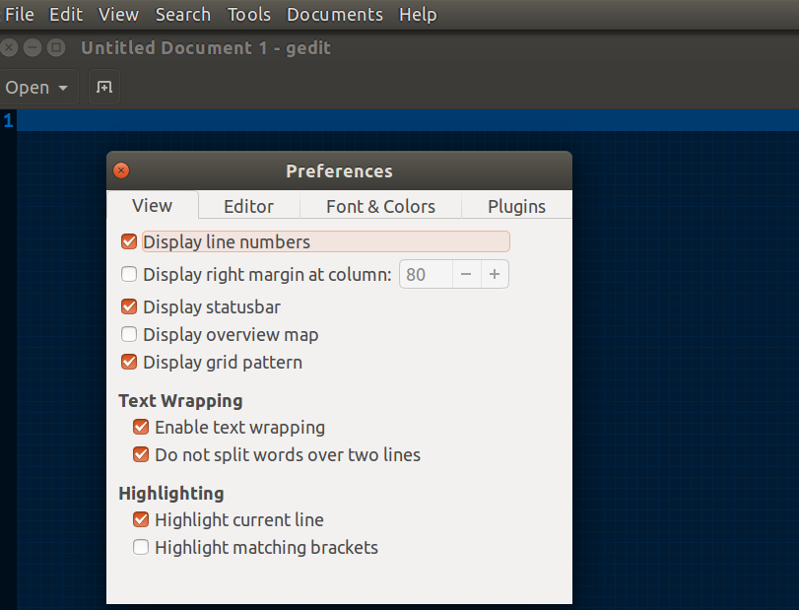Viewport: 799px width, 610px height.
Task: Toggle the Display statusbar checkbox
Action: pos(129,307)
